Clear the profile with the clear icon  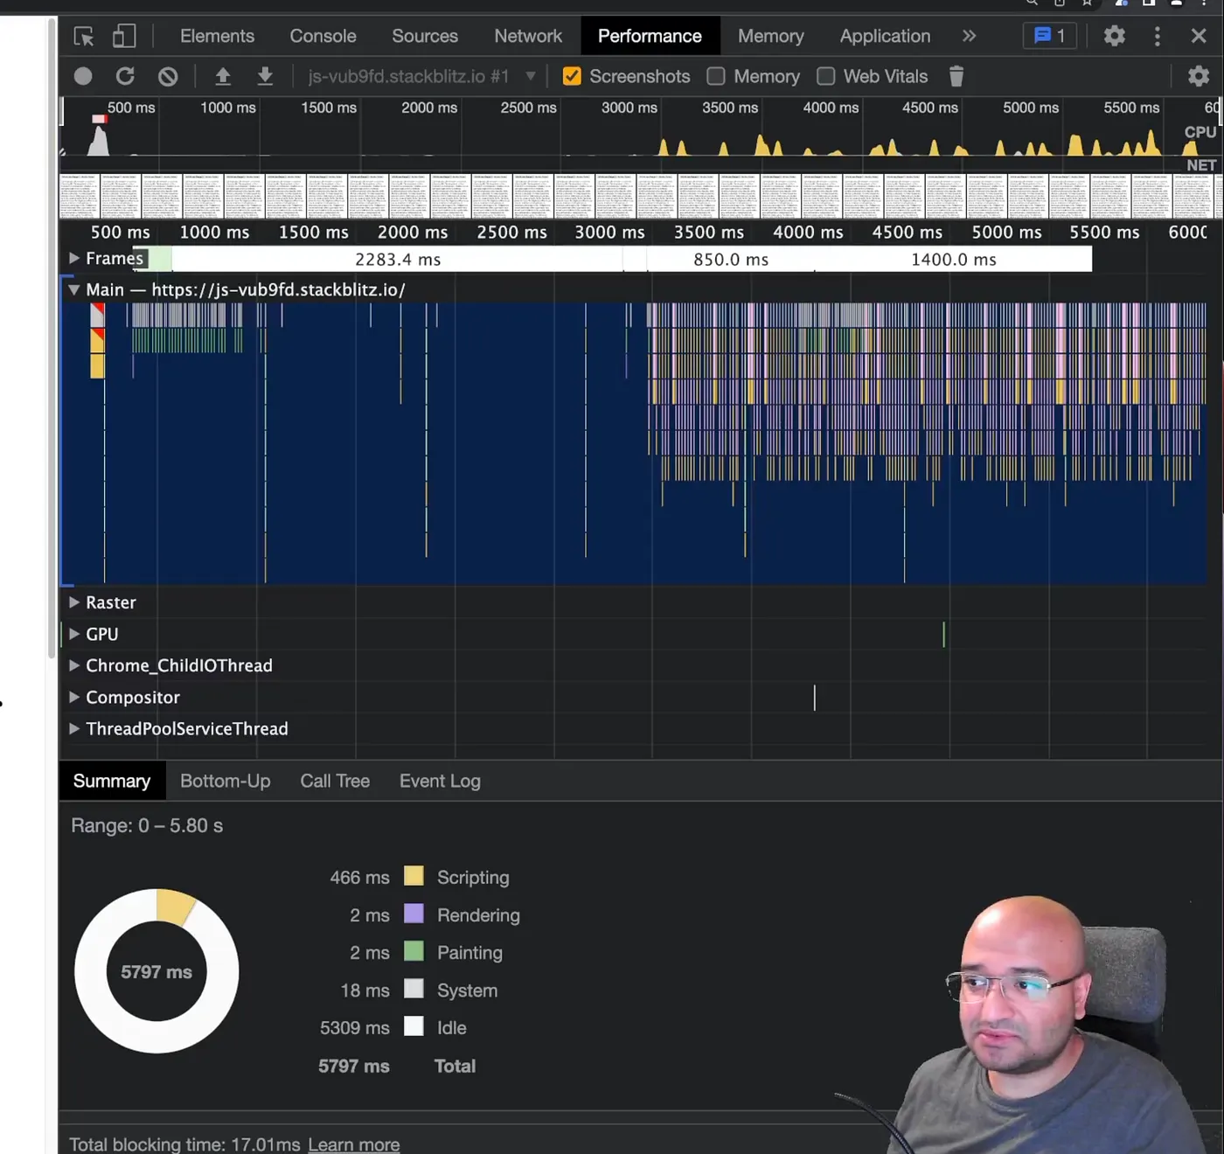coord(168,77)
